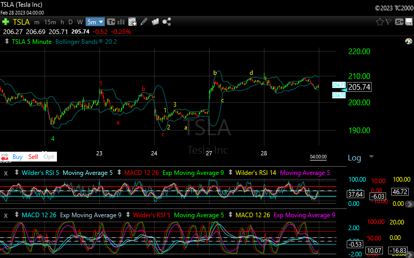This screenshot has width=414, height=258.
Task: Click the share chart icon
Action: pos(167,22)
